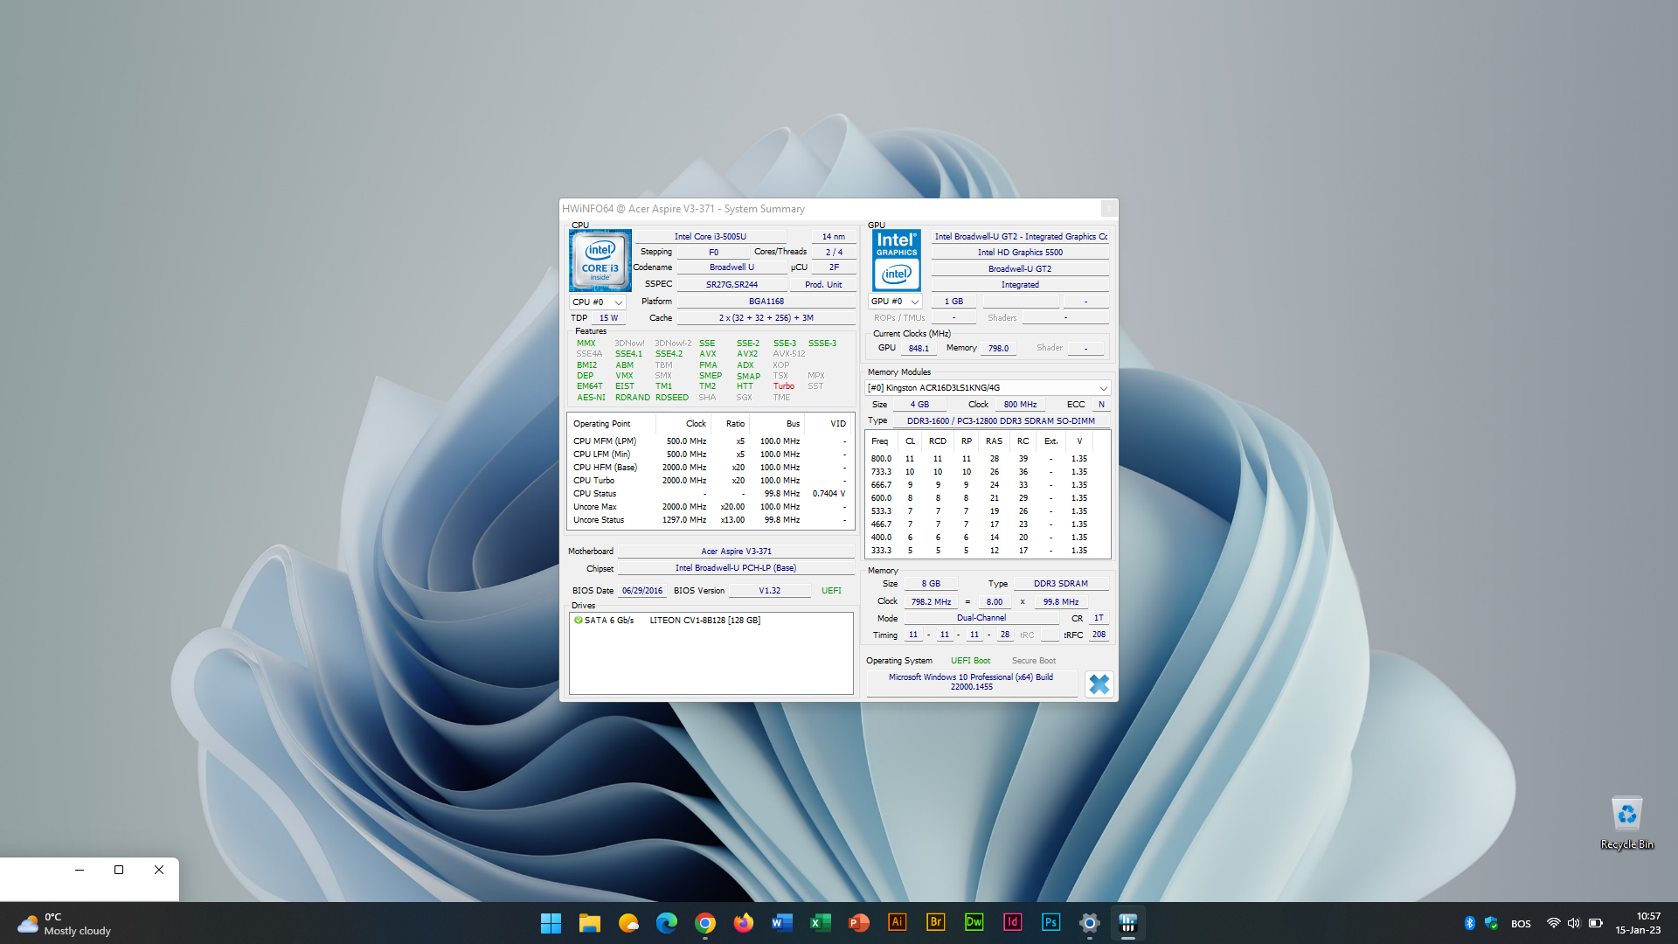Select the CPU Turbo row in operating points
This screenshot has height=944, width=1678.
[710, 481]
